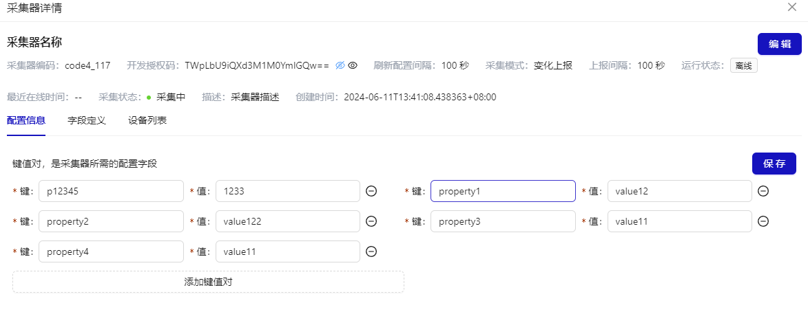808x325 pixels.
Task: Click the value field containing value122
Action: click(287, 221)
